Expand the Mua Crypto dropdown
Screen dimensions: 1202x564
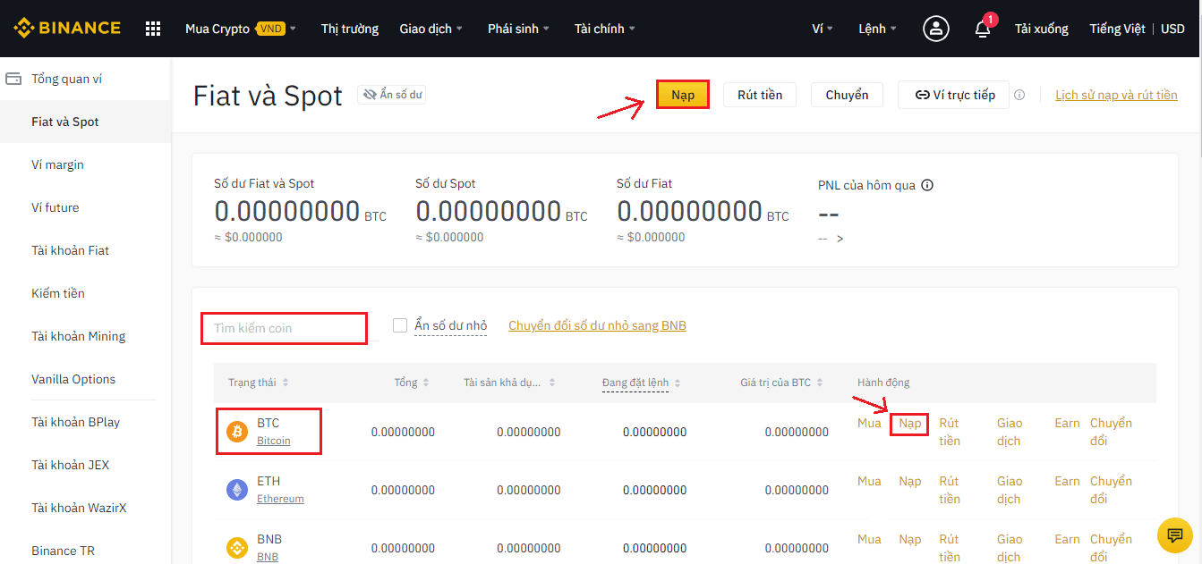tap(240, 29)
